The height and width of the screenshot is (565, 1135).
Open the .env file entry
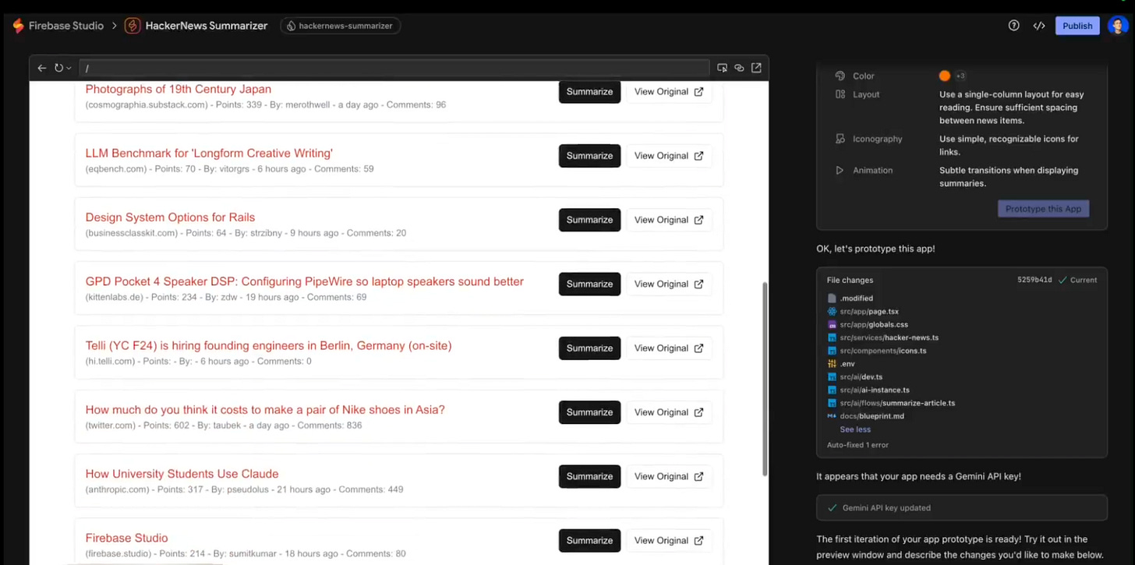pyautogui.click(x=847, y=364)
